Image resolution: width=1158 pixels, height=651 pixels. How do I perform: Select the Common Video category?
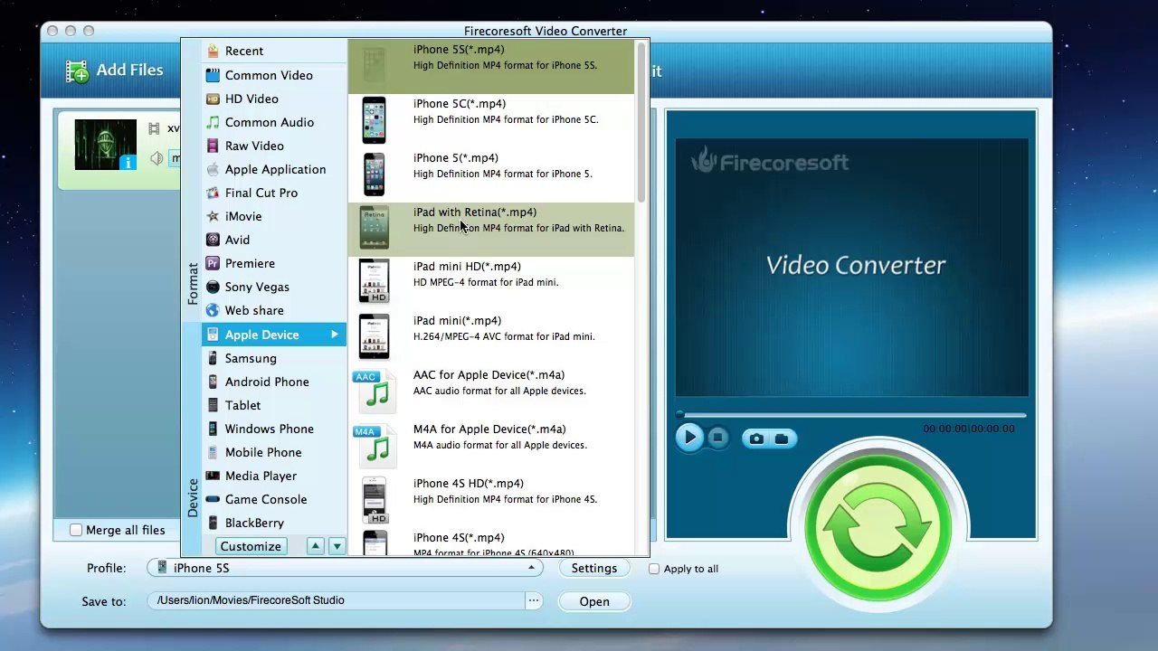point(274,75)
